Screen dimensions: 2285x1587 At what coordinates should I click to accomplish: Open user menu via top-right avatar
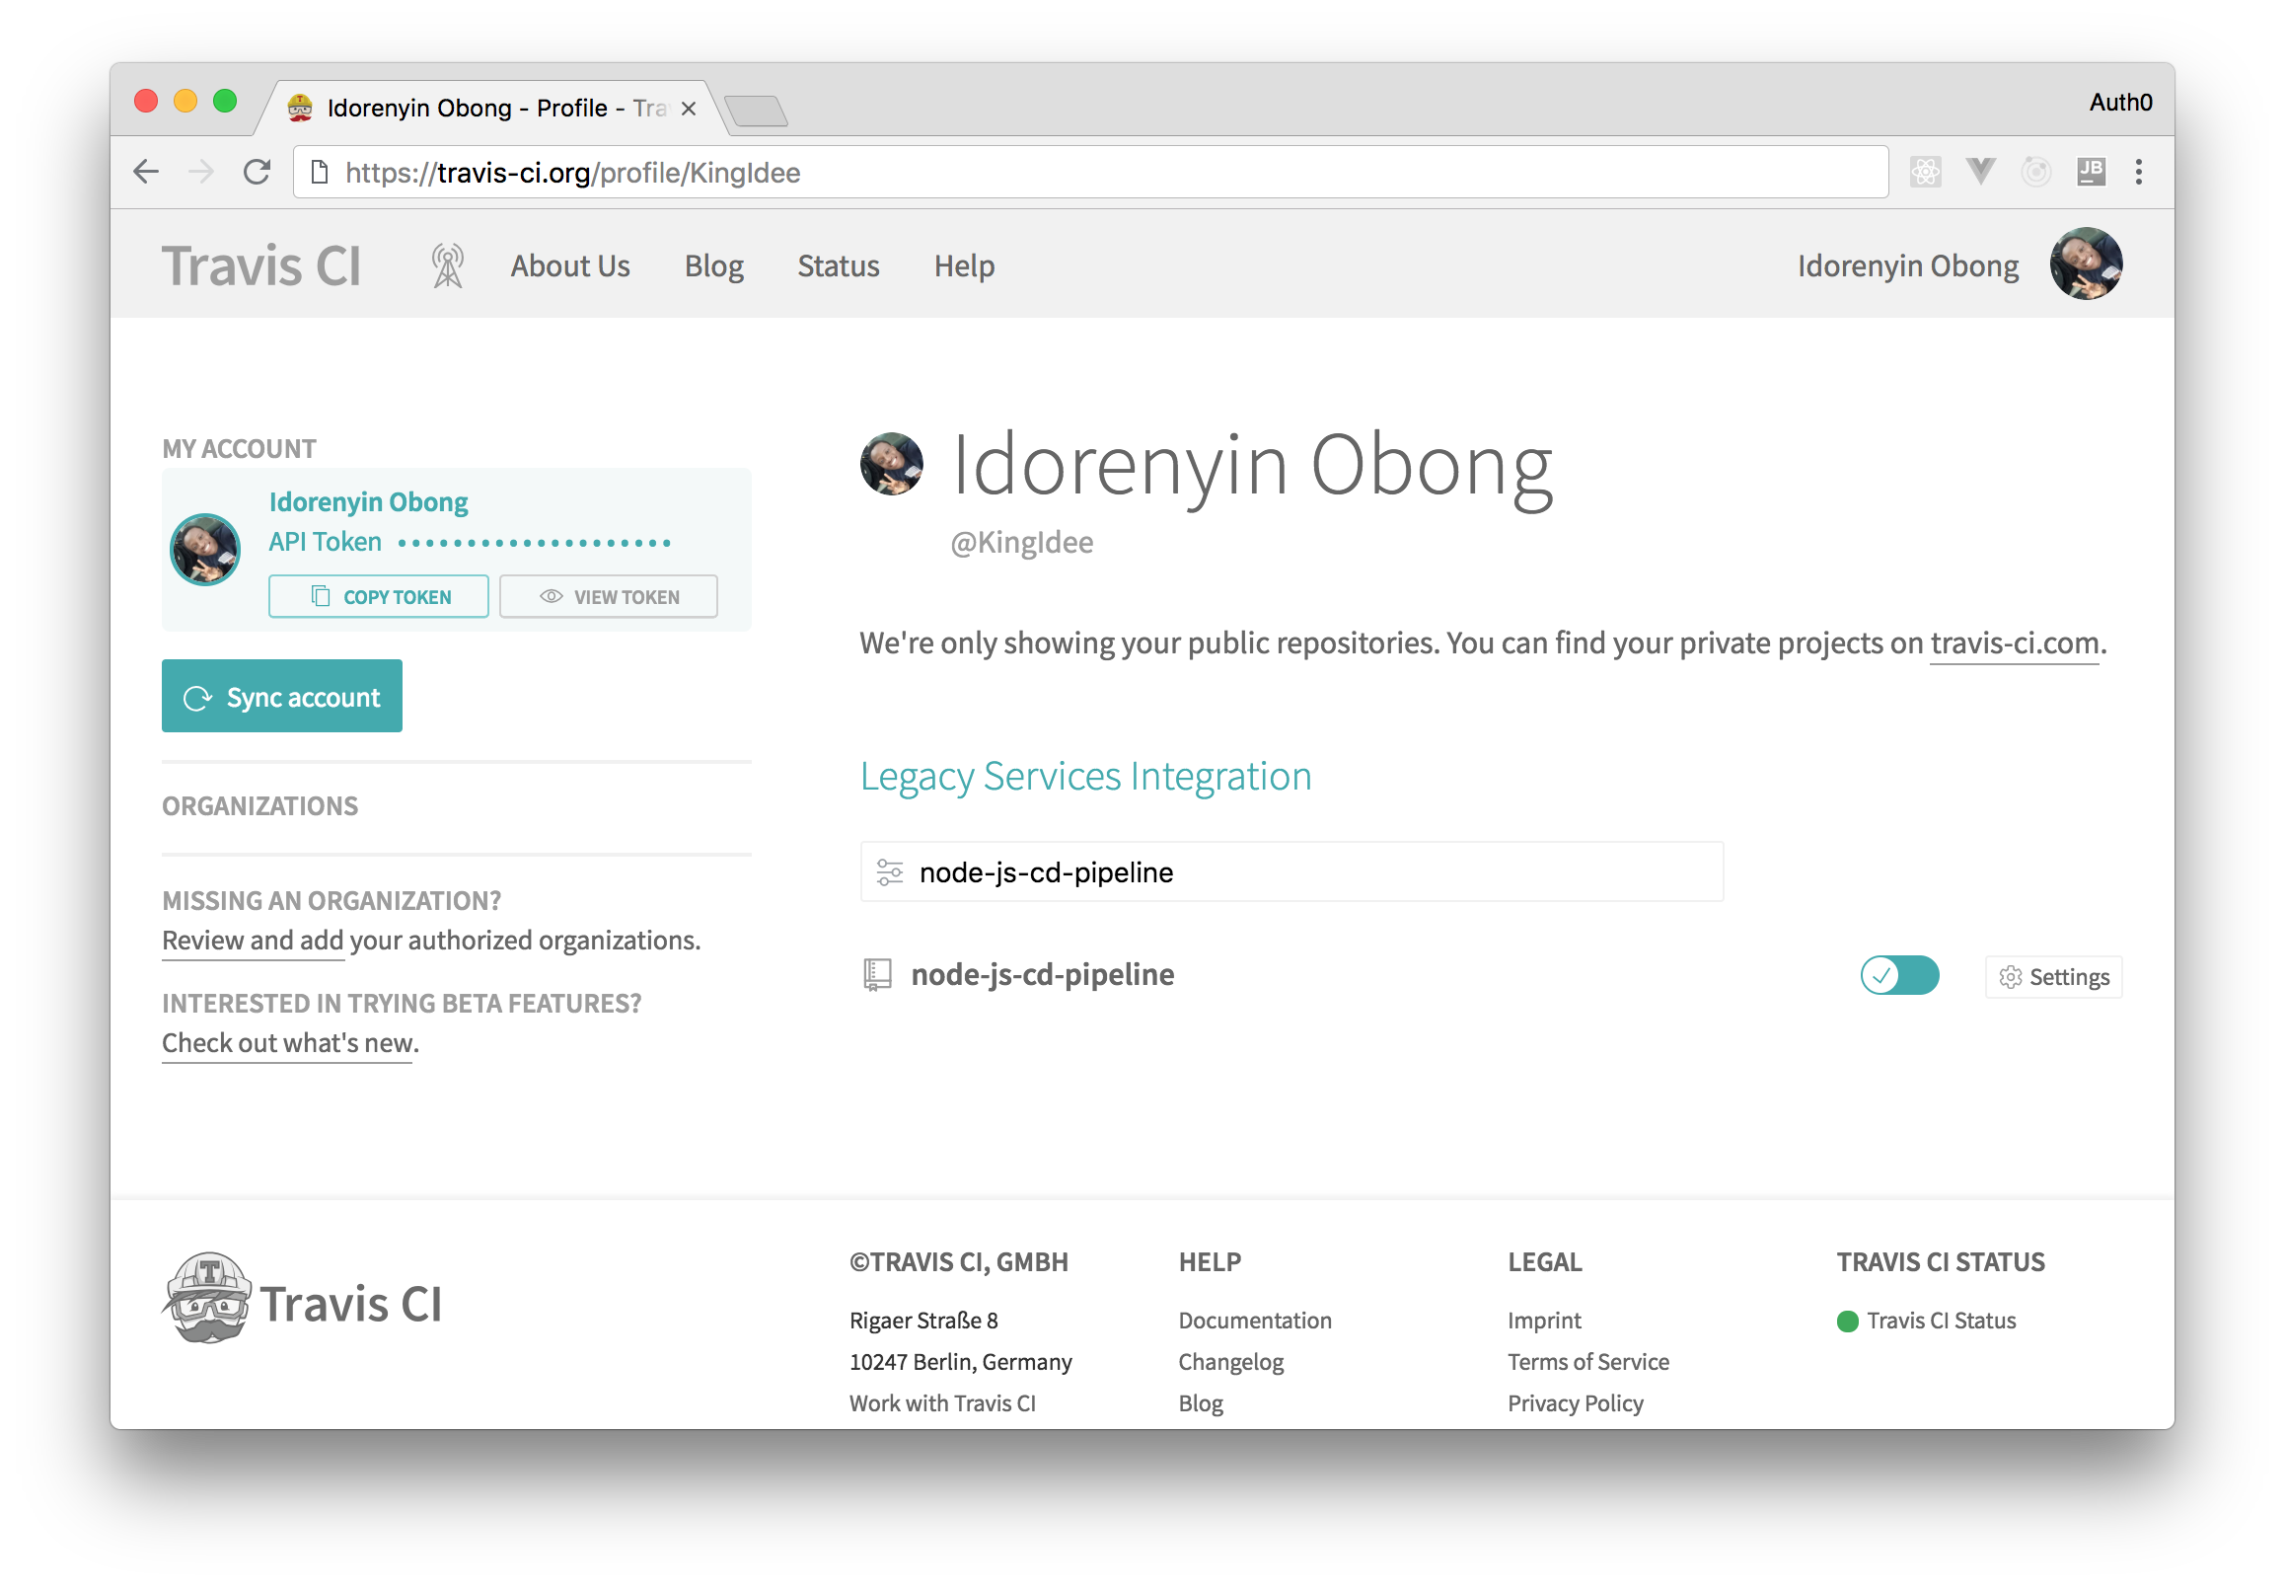2086,264
